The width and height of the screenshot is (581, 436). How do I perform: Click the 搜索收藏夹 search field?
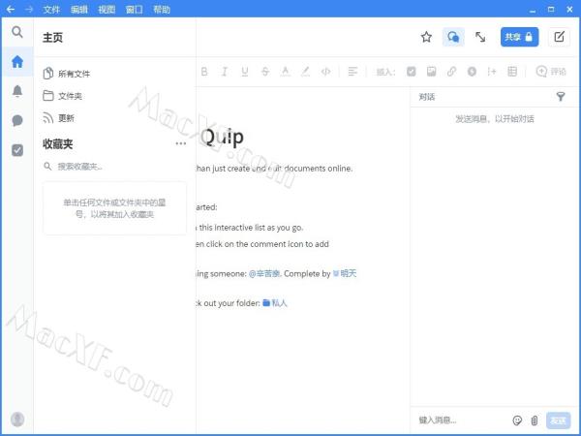pyautogui.click(x=114, y=167)
